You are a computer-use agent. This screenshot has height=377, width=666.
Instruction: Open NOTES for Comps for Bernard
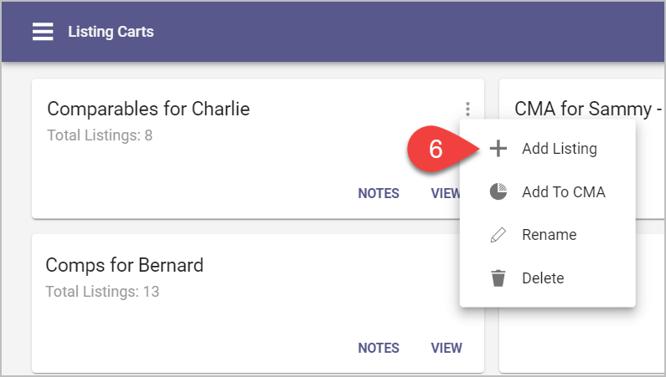[379, 348]
